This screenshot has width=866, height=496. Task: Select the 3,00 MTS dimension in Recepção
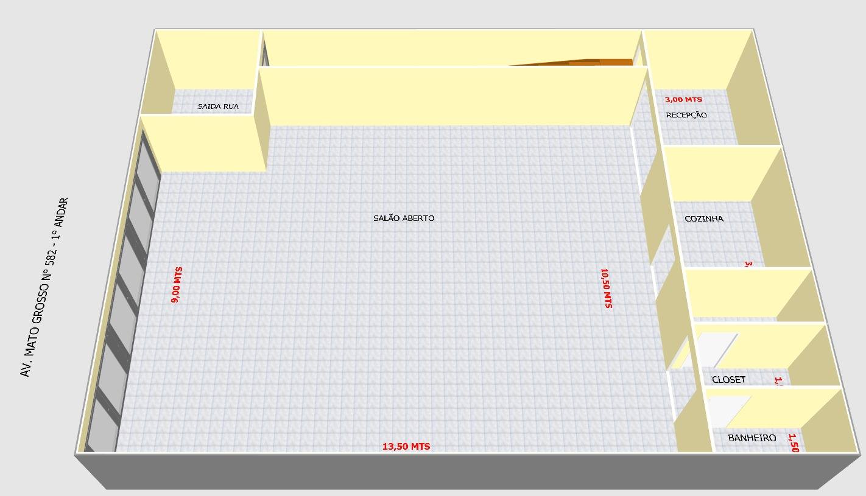pos(683,99)
